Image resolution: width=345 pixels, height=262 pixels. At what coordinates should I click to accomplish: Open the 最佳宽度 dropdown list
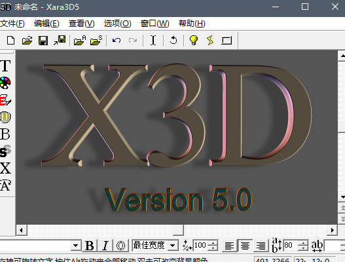pos(173,245)
